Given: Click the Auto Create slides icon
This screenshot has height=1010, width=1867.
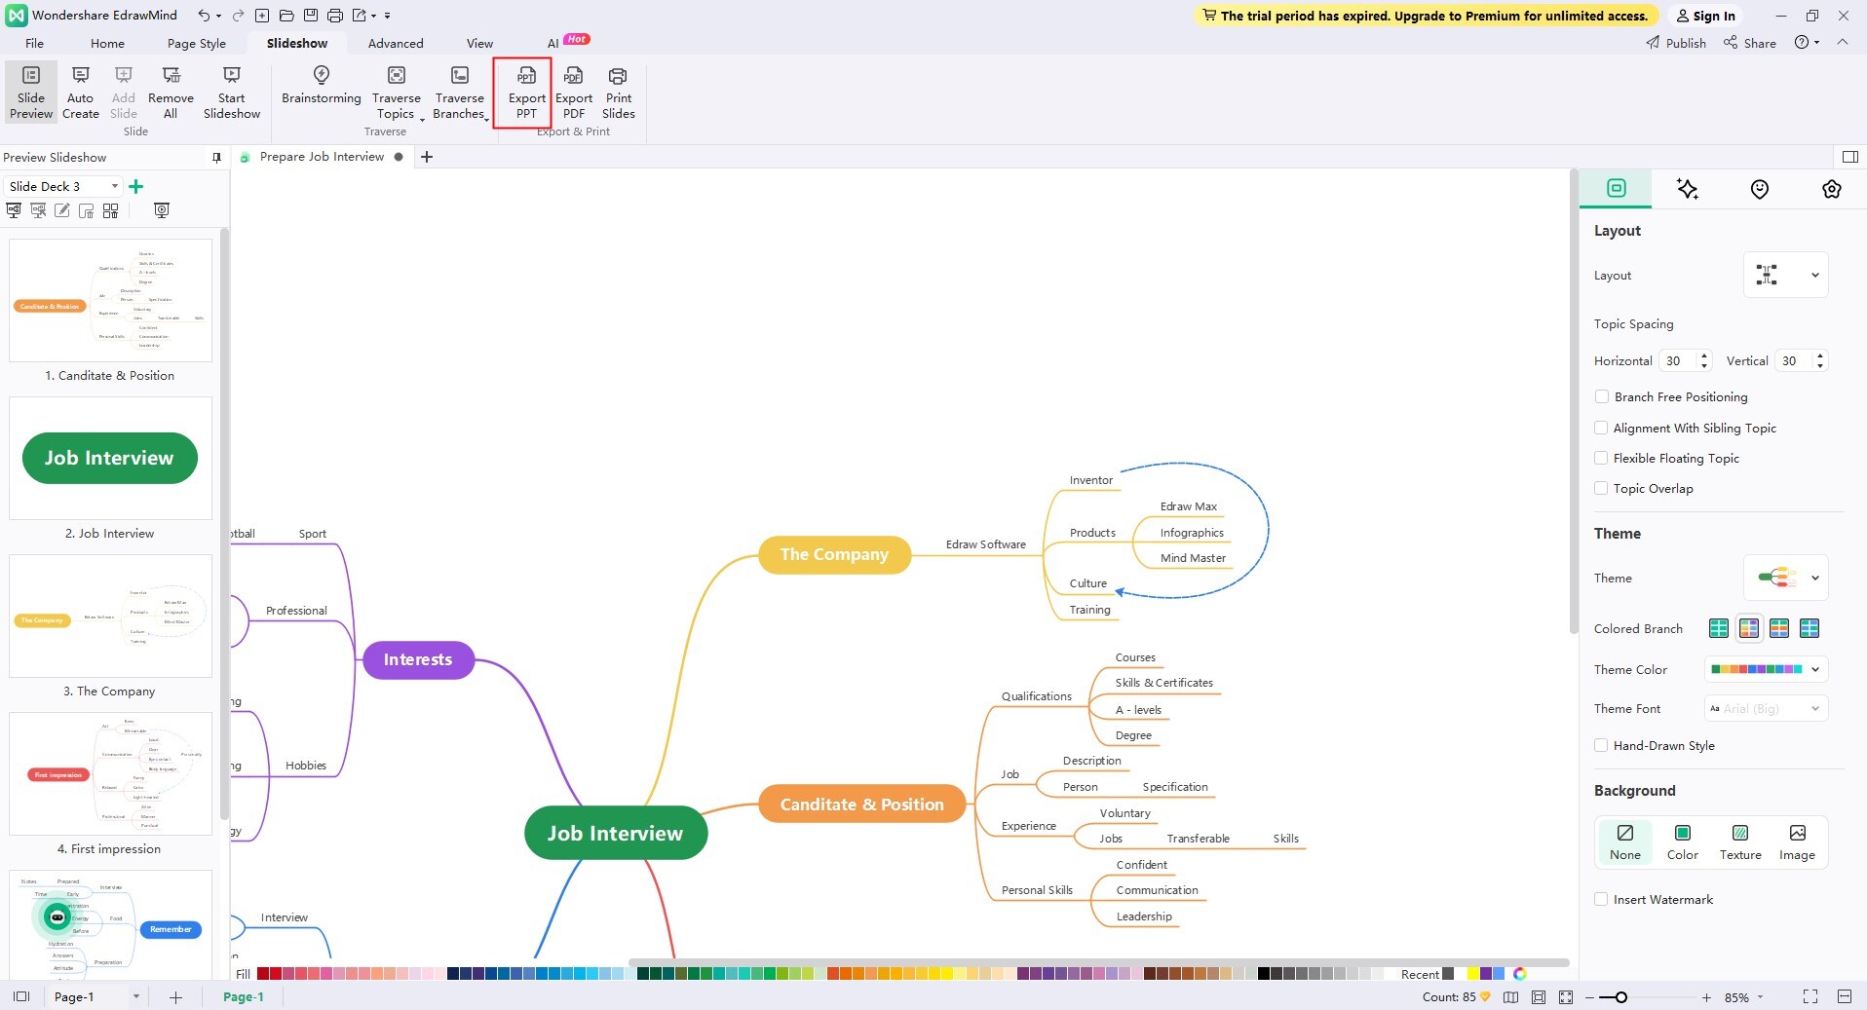Looking at the screenshot, I should (81, 75).
